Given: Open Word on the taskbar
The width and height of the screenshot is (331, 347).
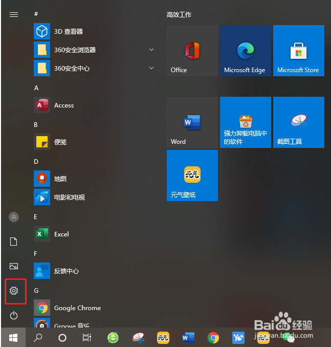Looking at the screenshot, I should point(188,338).
